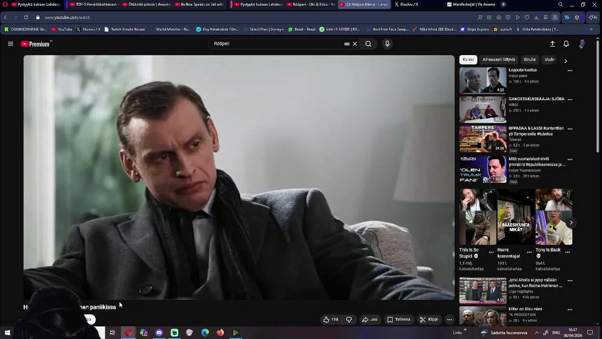Viewport: 602px width, 339px height.
Task: Open options for Hitler on Sisu mies
Action: point(570,310)
